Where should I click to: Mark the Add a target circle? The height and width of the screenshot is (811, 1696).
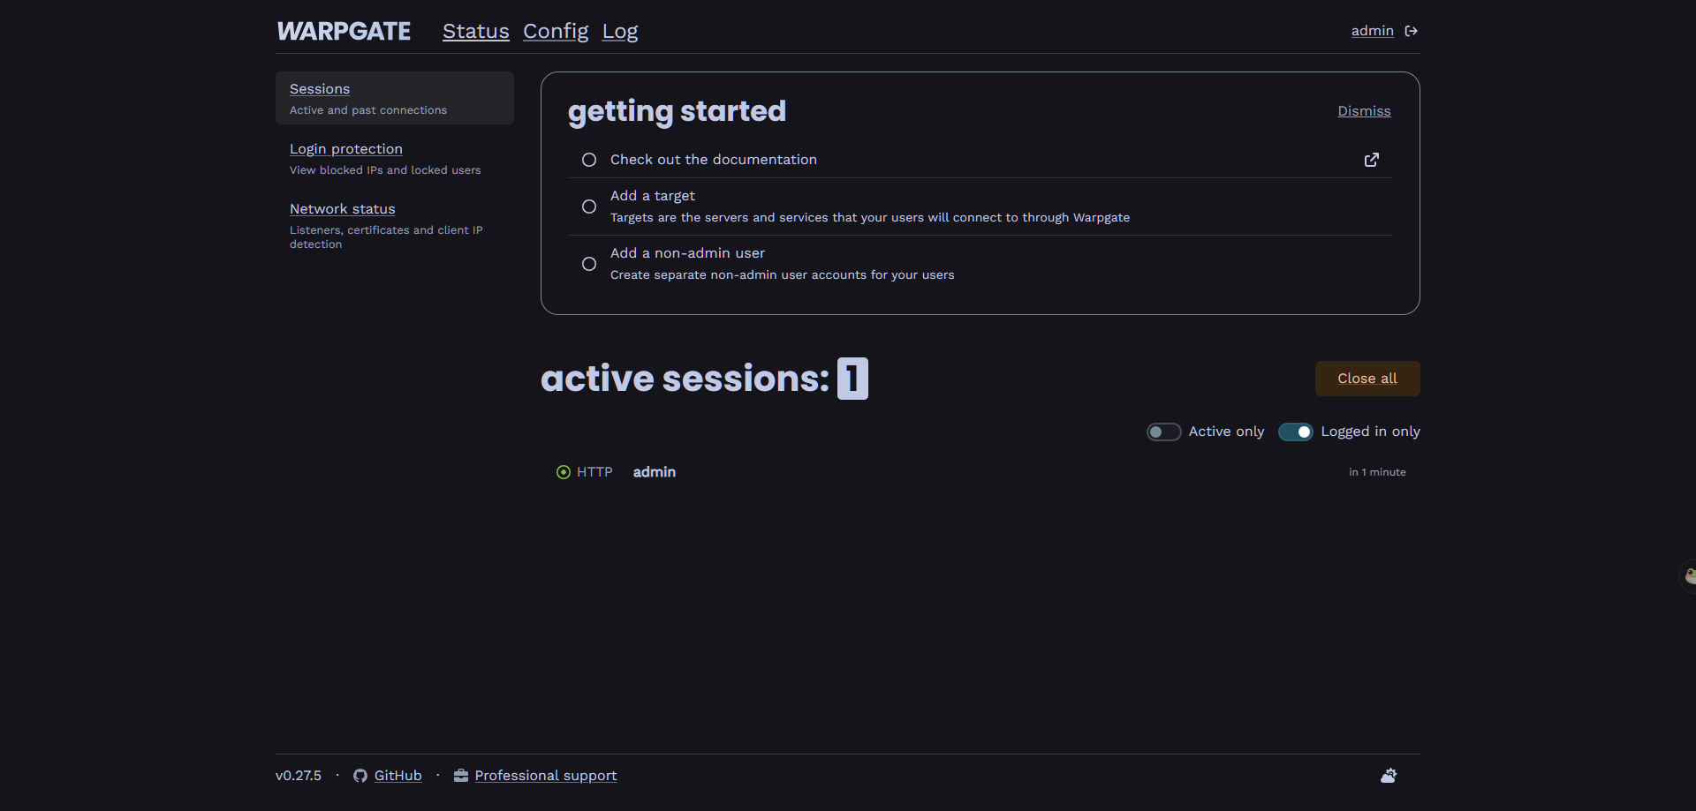pos(589,207)
